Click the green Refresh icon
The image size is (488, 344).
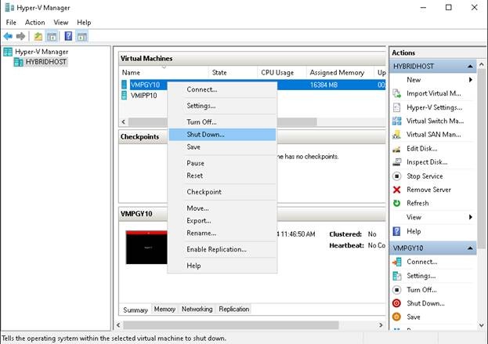click(397, 203)
